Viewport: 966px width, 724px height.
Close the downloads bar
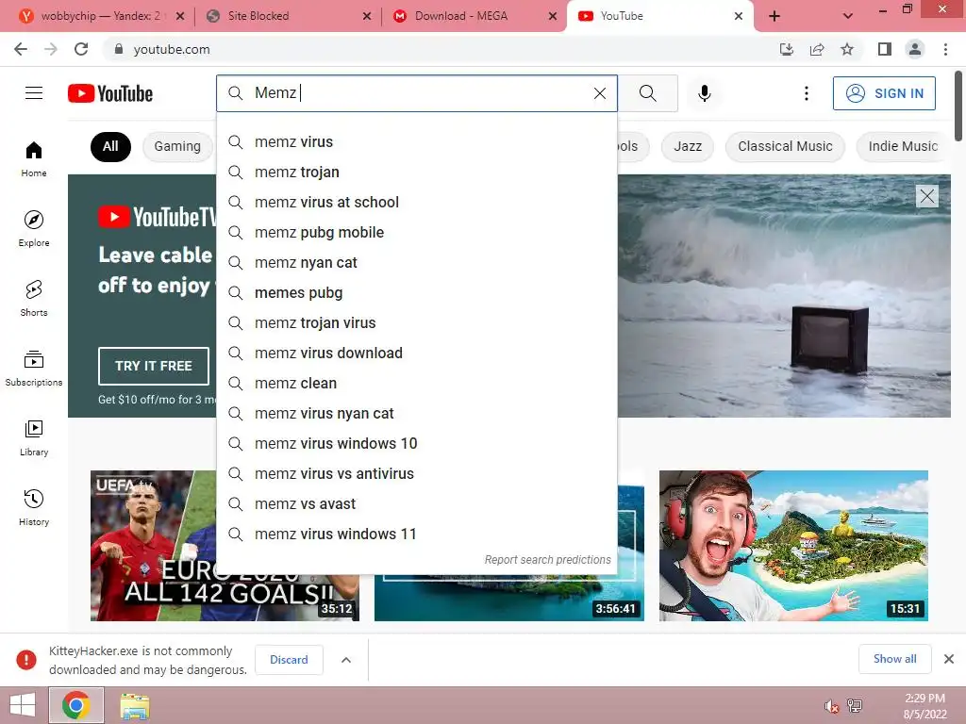tap(949, 659)
